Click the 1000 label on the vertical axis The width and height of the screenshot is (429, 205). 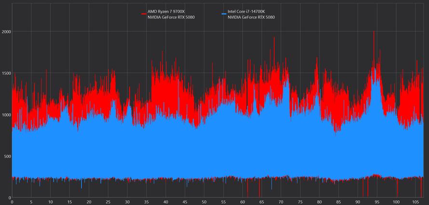[6, 115]
